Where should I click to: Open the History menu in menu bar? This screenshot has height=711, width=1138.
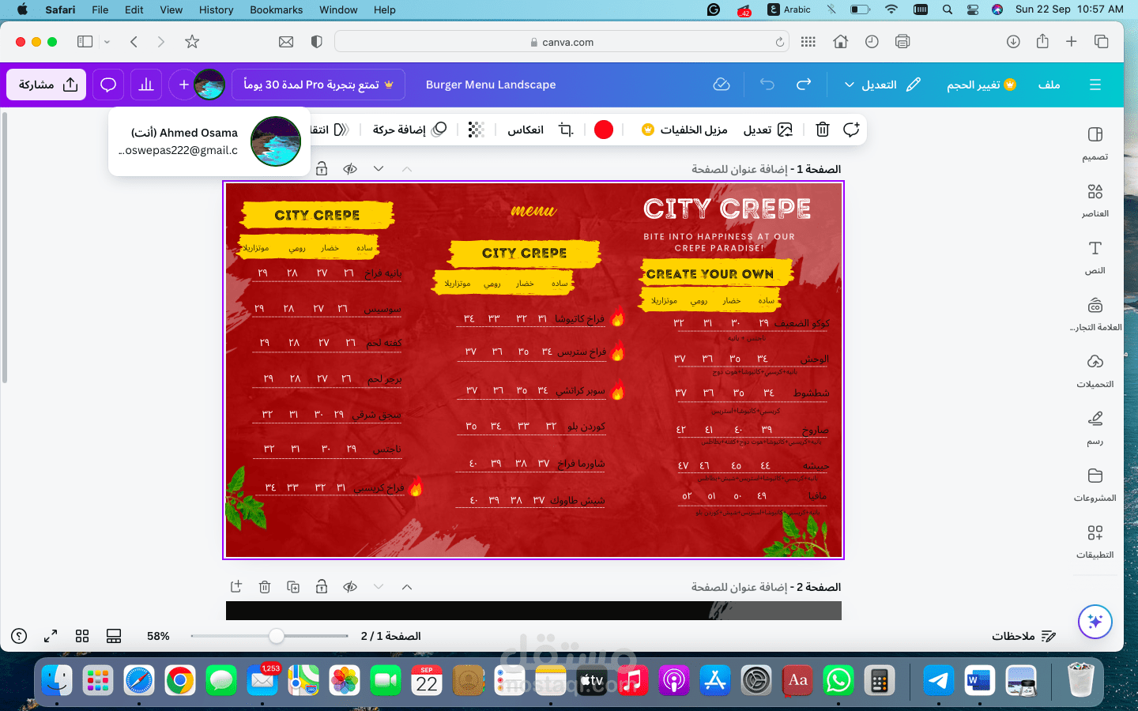coord(217,9)
